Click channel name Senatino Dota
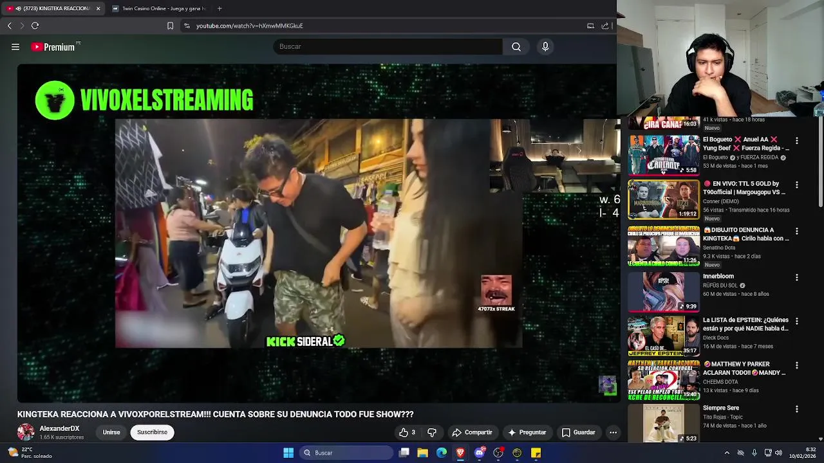This screenshot has width=824, height=463. (720, 248)
